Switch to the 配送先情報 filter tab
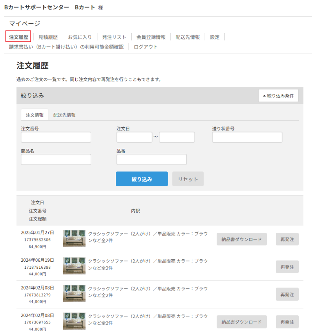The image size is (312, 332). click(x=64, y=115)
